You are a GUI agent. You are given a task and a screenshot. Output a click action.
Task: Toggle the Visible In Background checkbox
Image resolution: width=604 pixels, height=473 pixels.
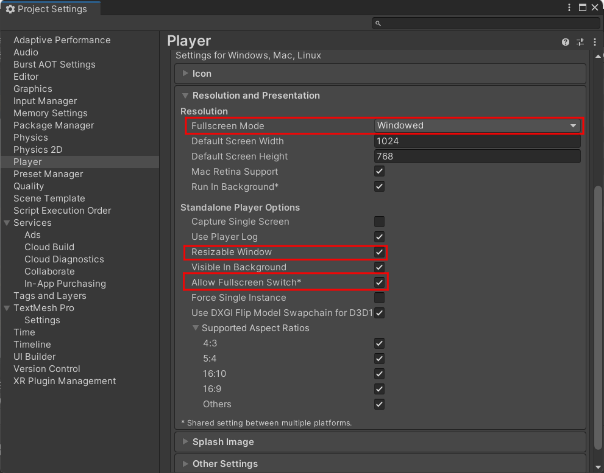380,267
